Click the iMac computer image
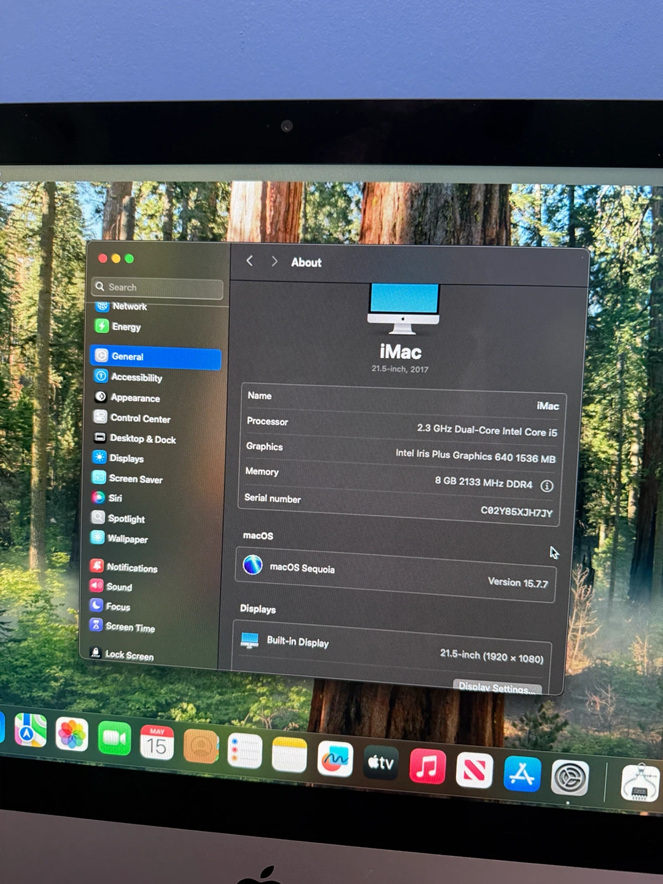 pos(404,309)
